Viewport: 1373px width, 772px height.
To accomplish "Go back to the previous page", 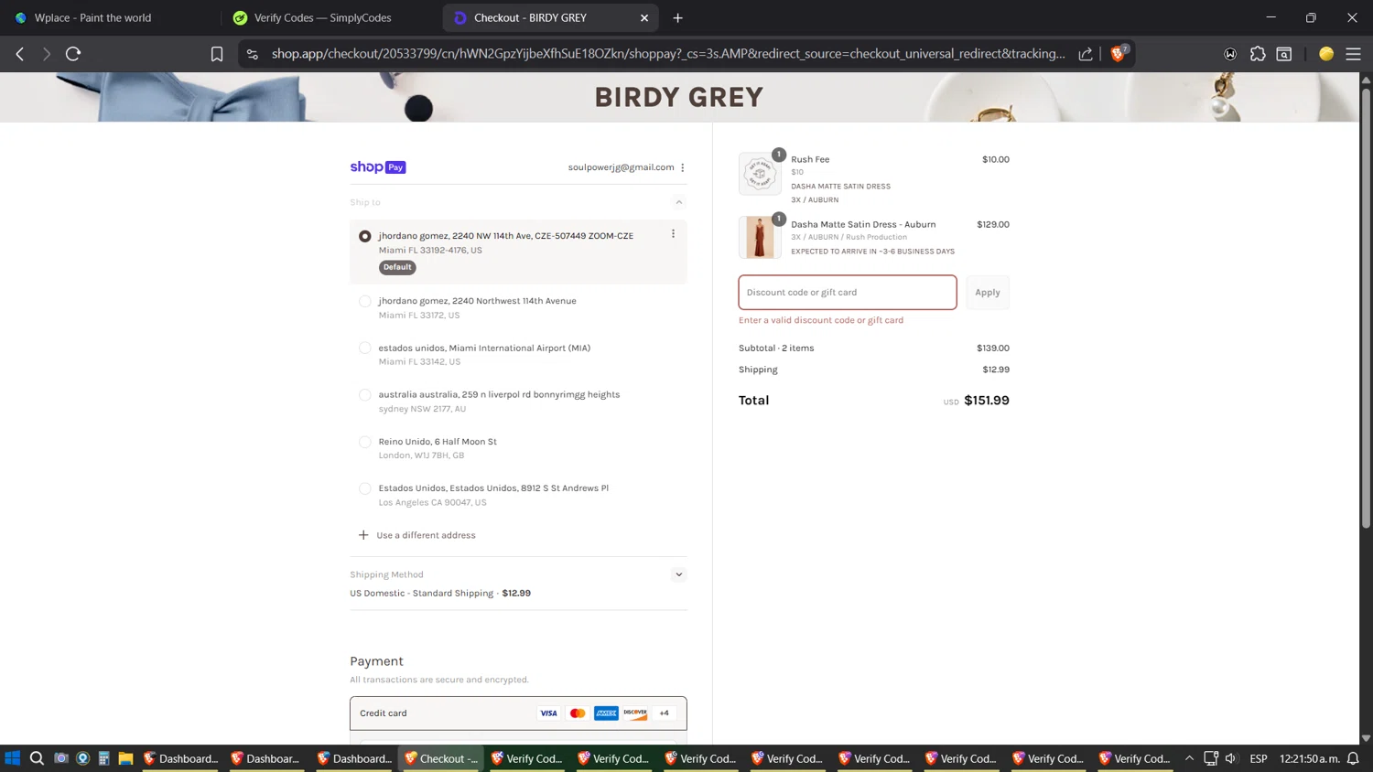I will click(20, 54).
